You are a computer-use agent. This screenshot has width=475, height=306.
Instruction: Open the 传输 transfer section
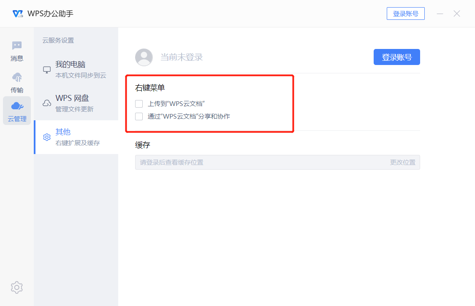tap(16, 83)
